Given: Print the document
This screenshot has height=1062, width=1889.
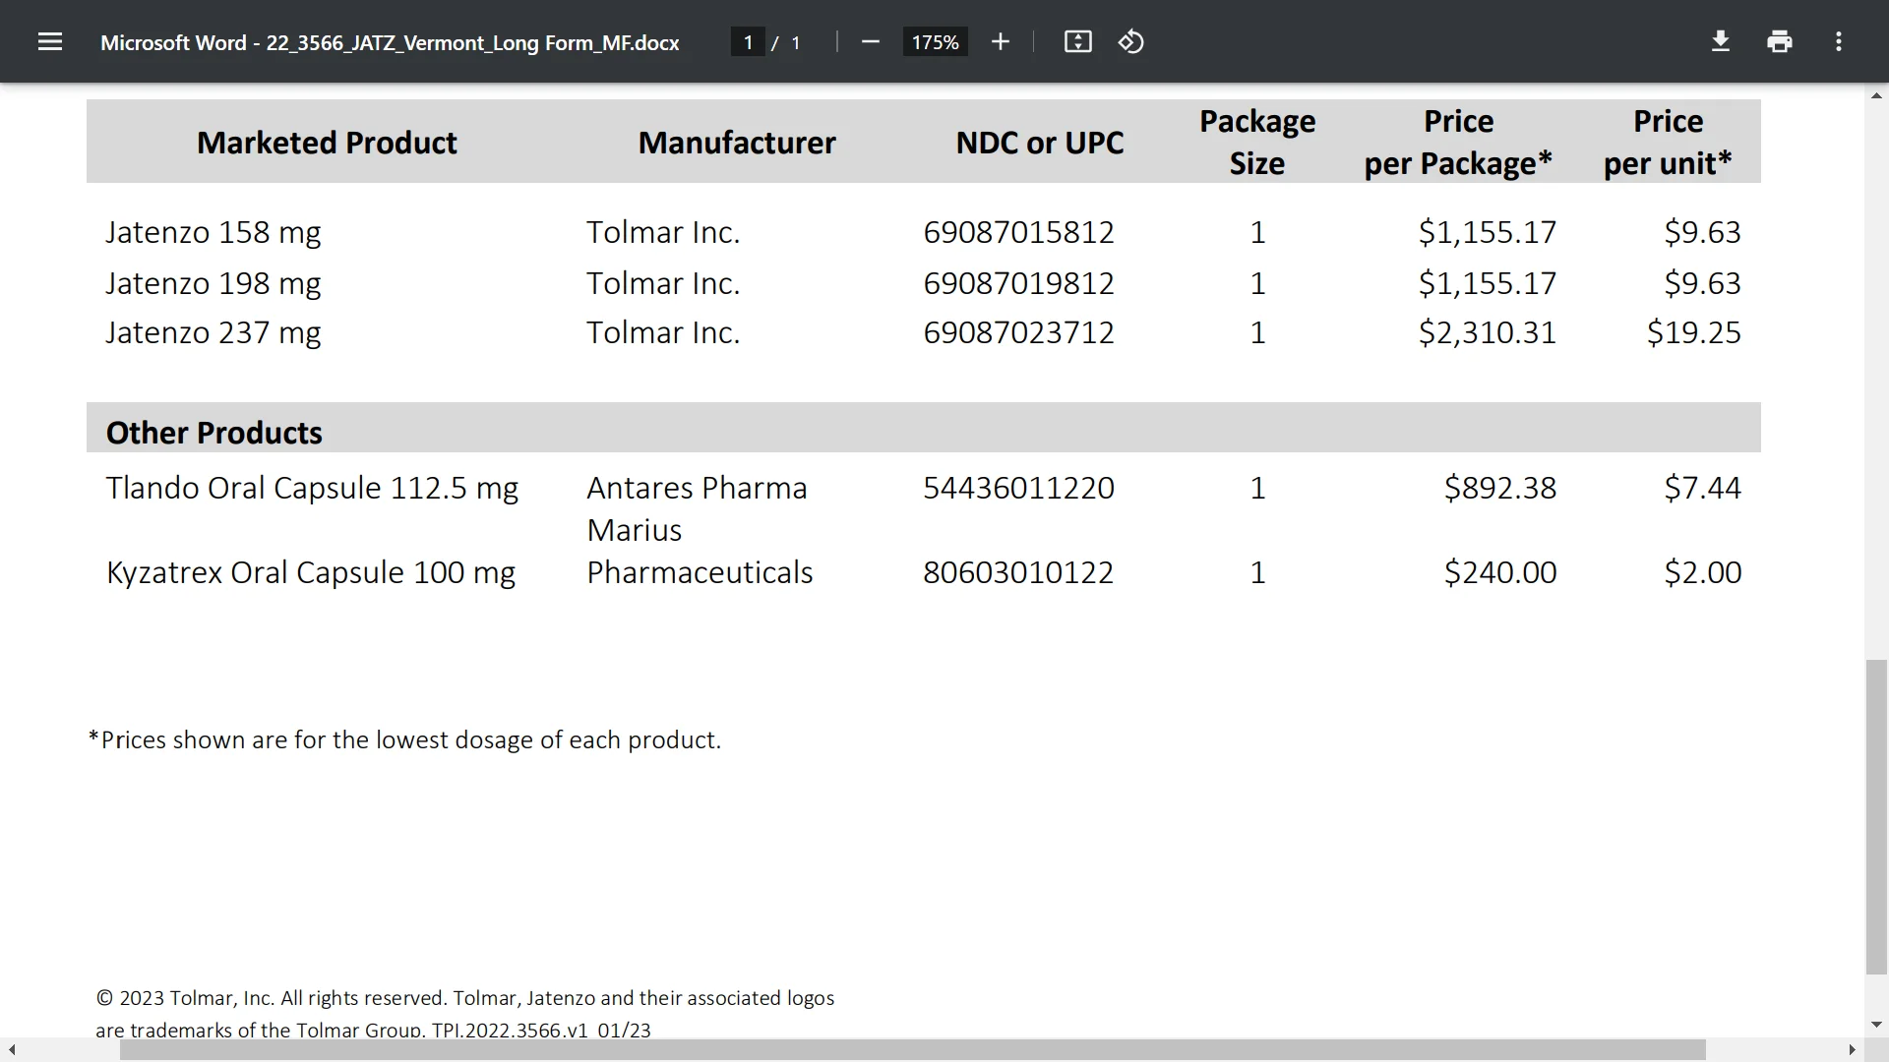Looking at the screenshot, I should click(1780, 41).
